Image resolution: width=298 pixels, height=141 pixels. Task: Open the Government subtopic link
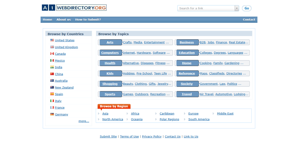click(209, 84)
